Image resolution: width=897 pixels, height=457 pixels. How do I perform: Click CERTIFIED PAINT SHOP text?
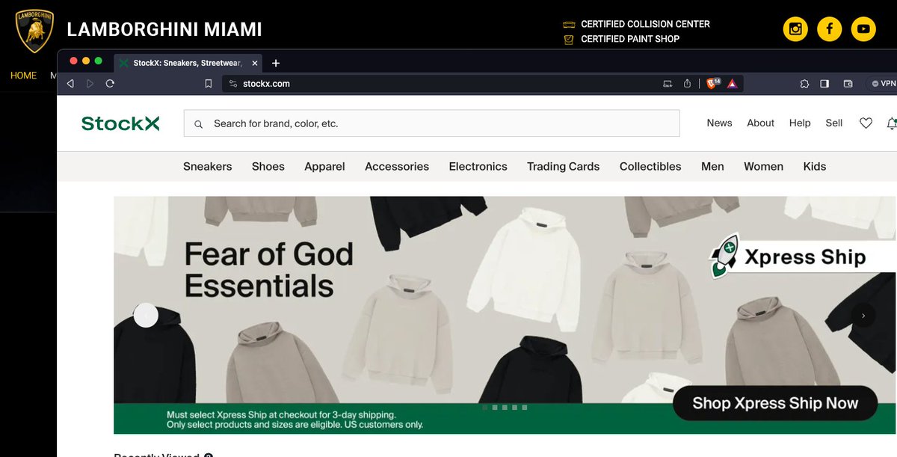pyautogui.click(x=630, y=39)
